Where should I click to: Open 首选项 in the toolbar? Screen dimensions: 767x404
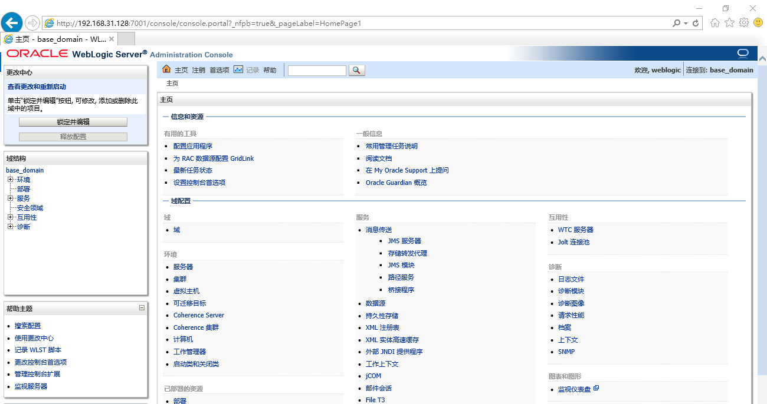coord(219,70)
